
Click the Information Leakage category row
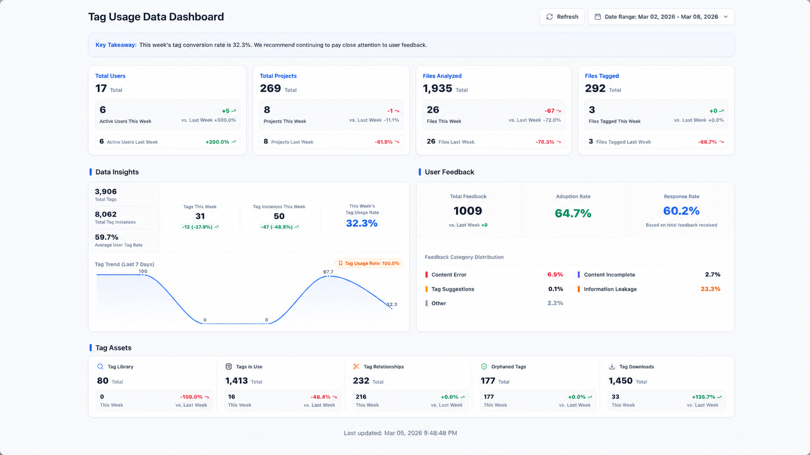649,289
